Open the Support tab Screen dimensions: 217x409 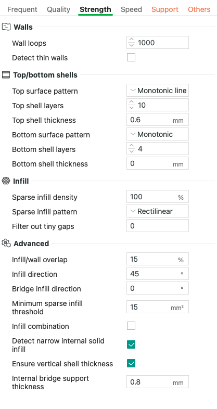(165, 10)
